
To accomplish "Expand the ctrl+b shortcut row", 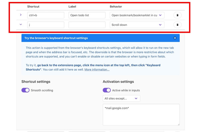I will pyautogui.click(x=21, y=15).
